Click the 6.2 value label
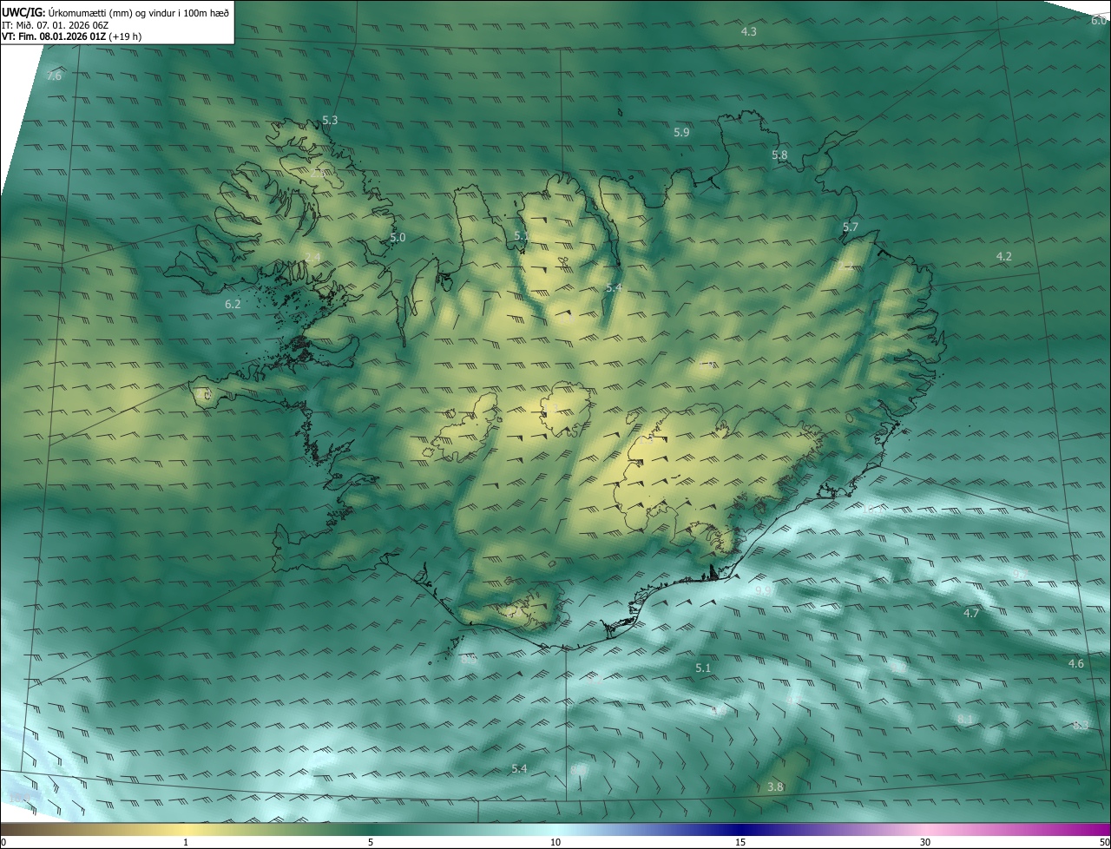Viewport: 1111px width, 849px height. coord(233,304)
